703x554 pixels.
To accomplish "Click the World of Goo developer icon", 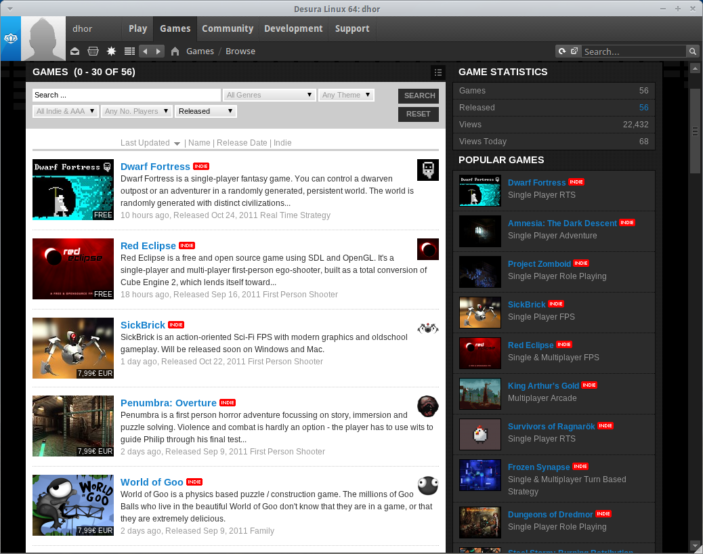I will pos(428,486).
